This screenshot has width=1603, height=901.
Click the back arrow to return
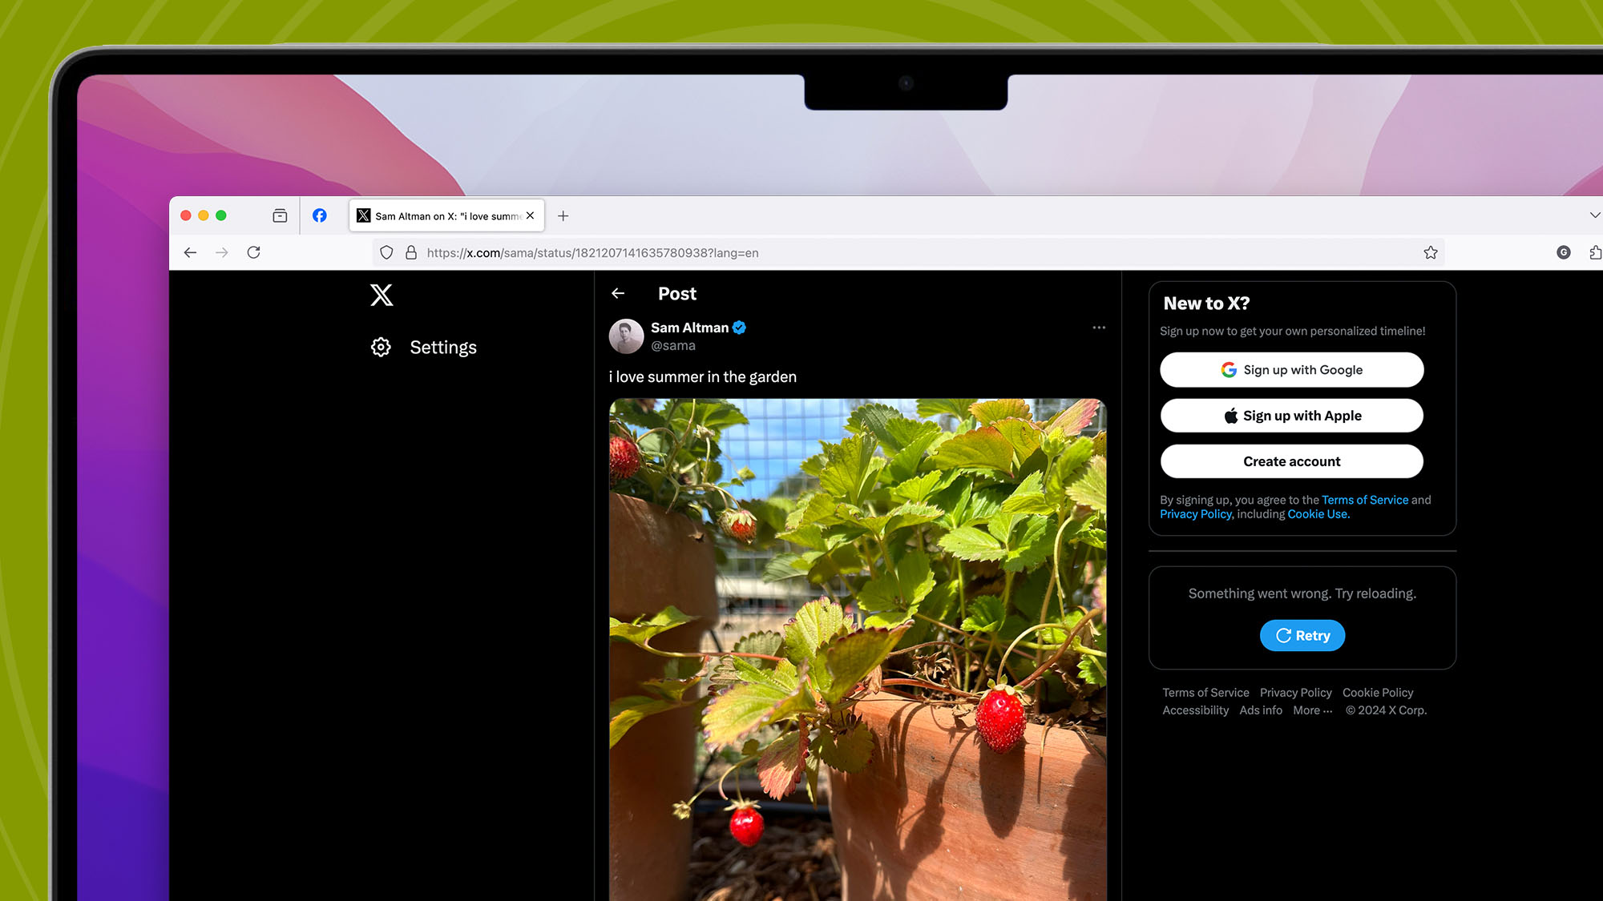coord(619,294)
